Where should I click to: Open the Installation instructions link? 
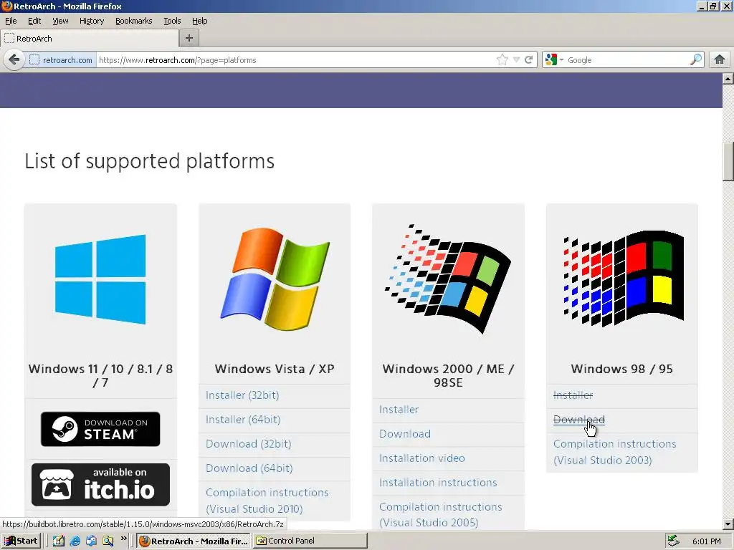[x=438, y=483]
